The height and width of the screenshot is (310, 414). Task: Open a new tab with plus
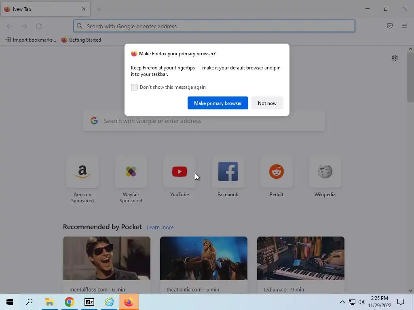(99, 9)
